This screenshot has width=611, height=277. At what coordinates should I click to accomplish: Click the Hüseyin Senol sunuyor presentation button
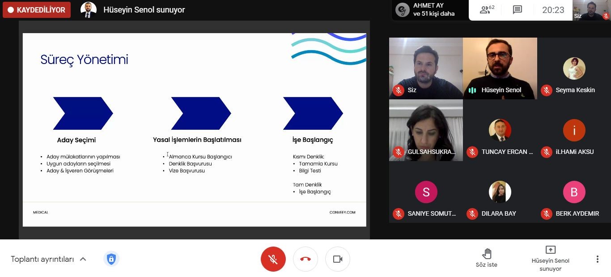(550, 258)
